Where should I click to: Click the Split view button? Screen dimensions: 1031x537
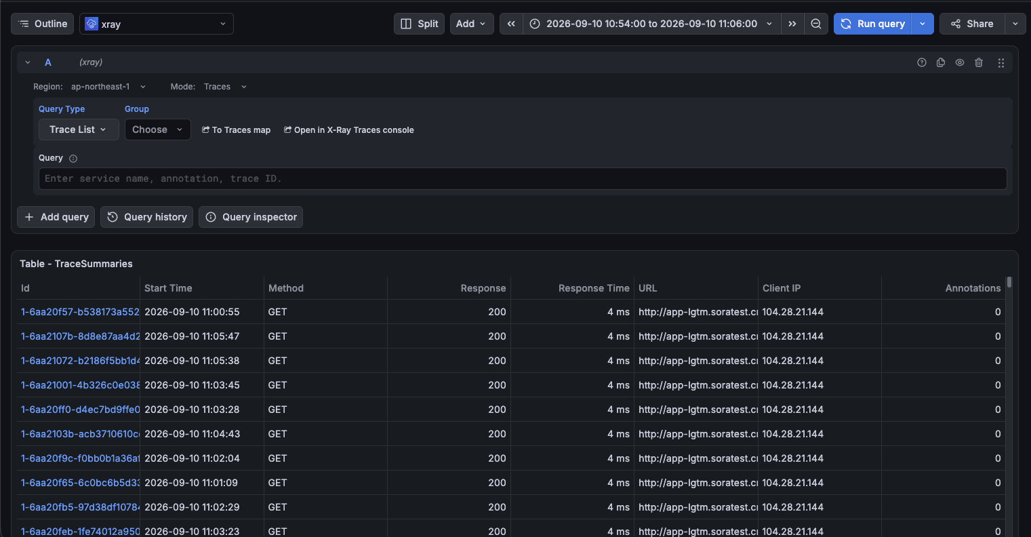click(x=419, y=24)
